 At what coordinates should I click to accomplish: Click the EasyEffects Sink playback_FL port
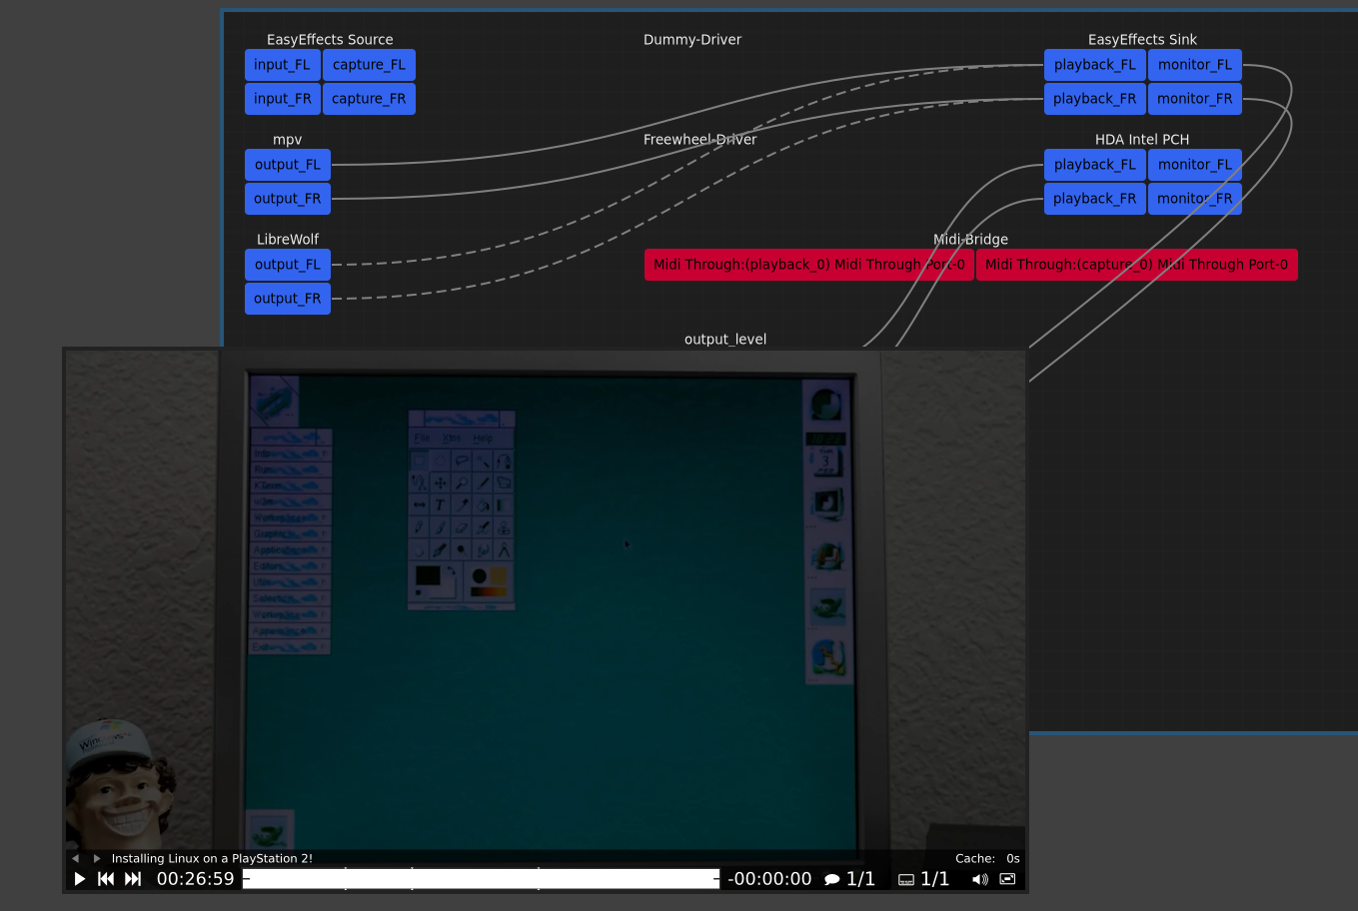point(1094,64)
